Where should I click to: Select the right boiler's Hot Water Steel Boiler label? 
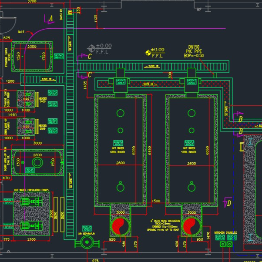(x=189, y=150)
